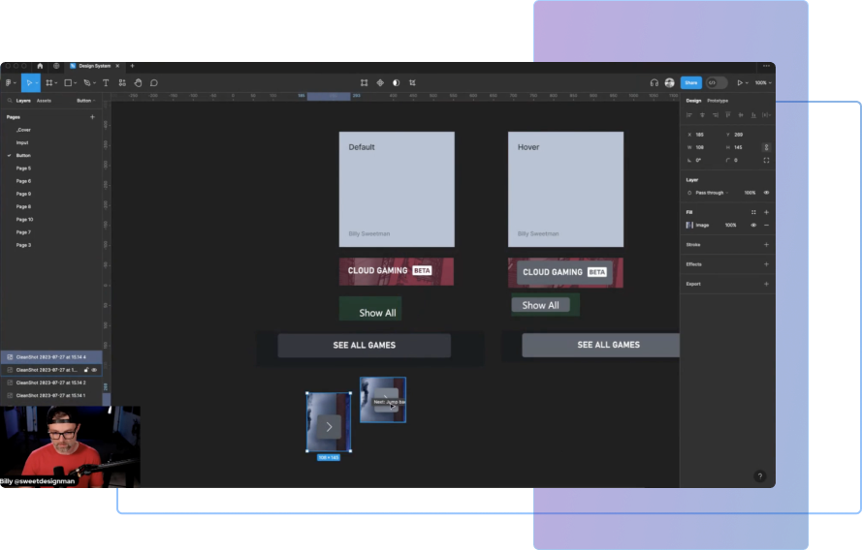Open fill styles grid icon

(x=753, y=212)
